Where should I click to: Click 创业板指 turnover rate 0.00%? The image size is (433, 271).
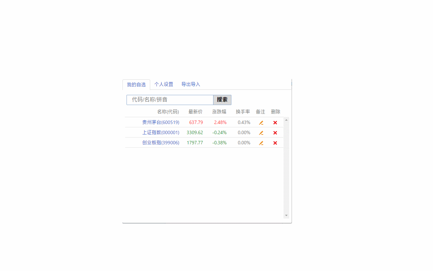tap(244, 143)
